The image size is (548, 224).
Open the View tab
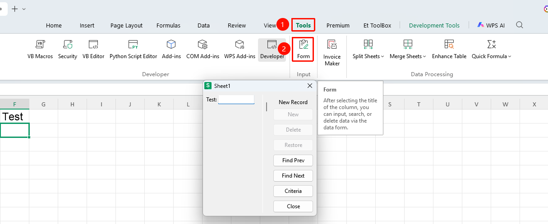270,26
